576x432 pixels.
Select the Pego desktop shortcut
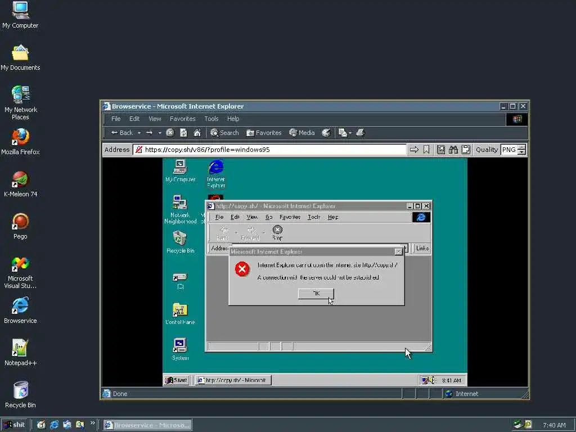20,226
